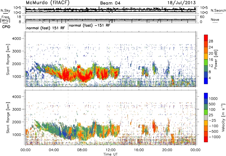Click the '12:00' time axis tick label
Viewport: 226px width, 156px height.
110,150
